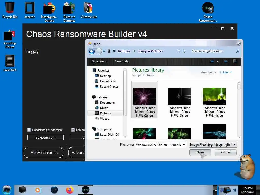Viewport: 260px width, 195px height.
Task: Click the Cancel button
Action: (225, 152)
